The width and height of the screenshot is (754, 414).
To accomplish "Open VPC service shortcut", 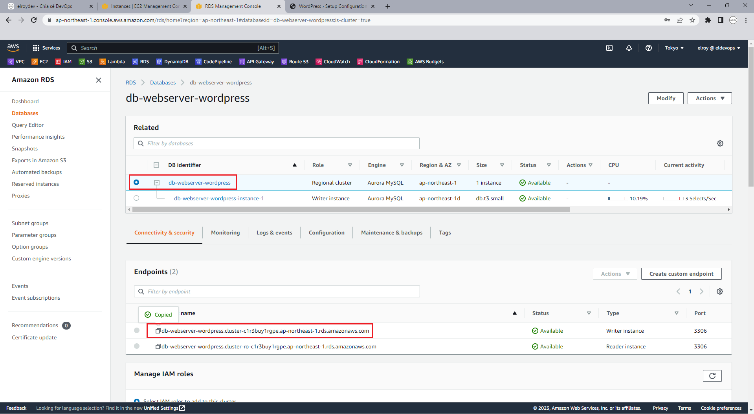I will [x=16, y=62].
